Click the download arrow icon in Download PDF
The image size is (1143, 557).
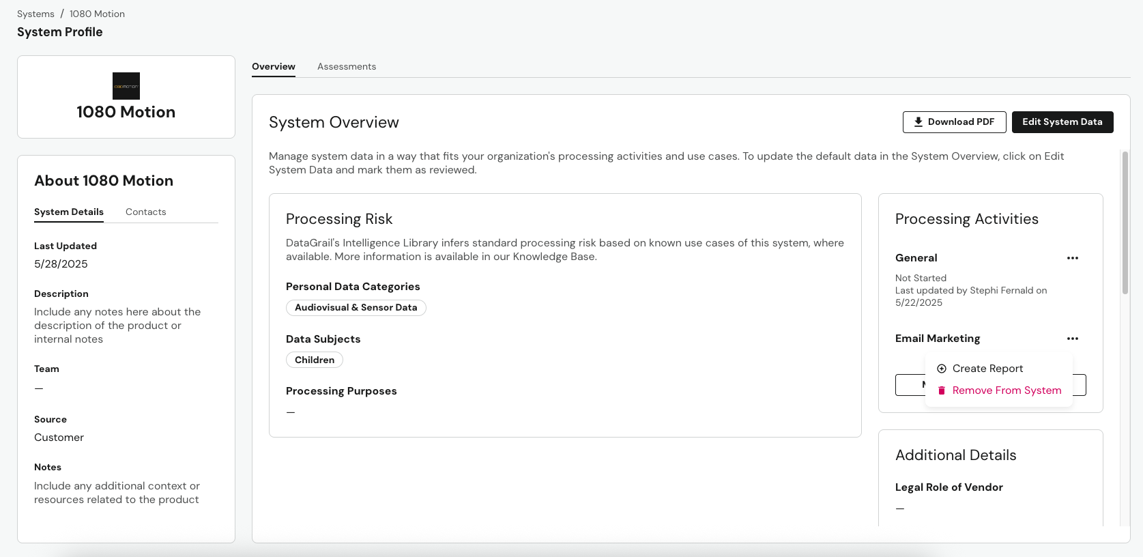click(918, 122)
